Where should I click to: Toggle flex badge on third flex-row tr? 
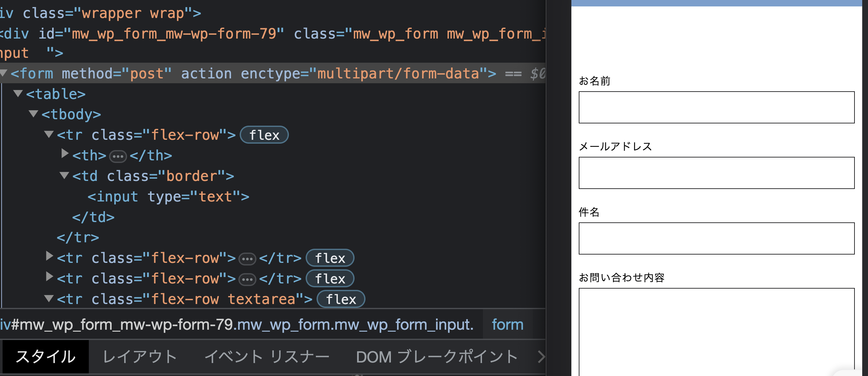pos(330,279)
